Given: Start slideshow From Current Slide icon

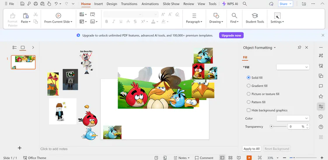Looking at the screenshot, I should click(58, 16).
